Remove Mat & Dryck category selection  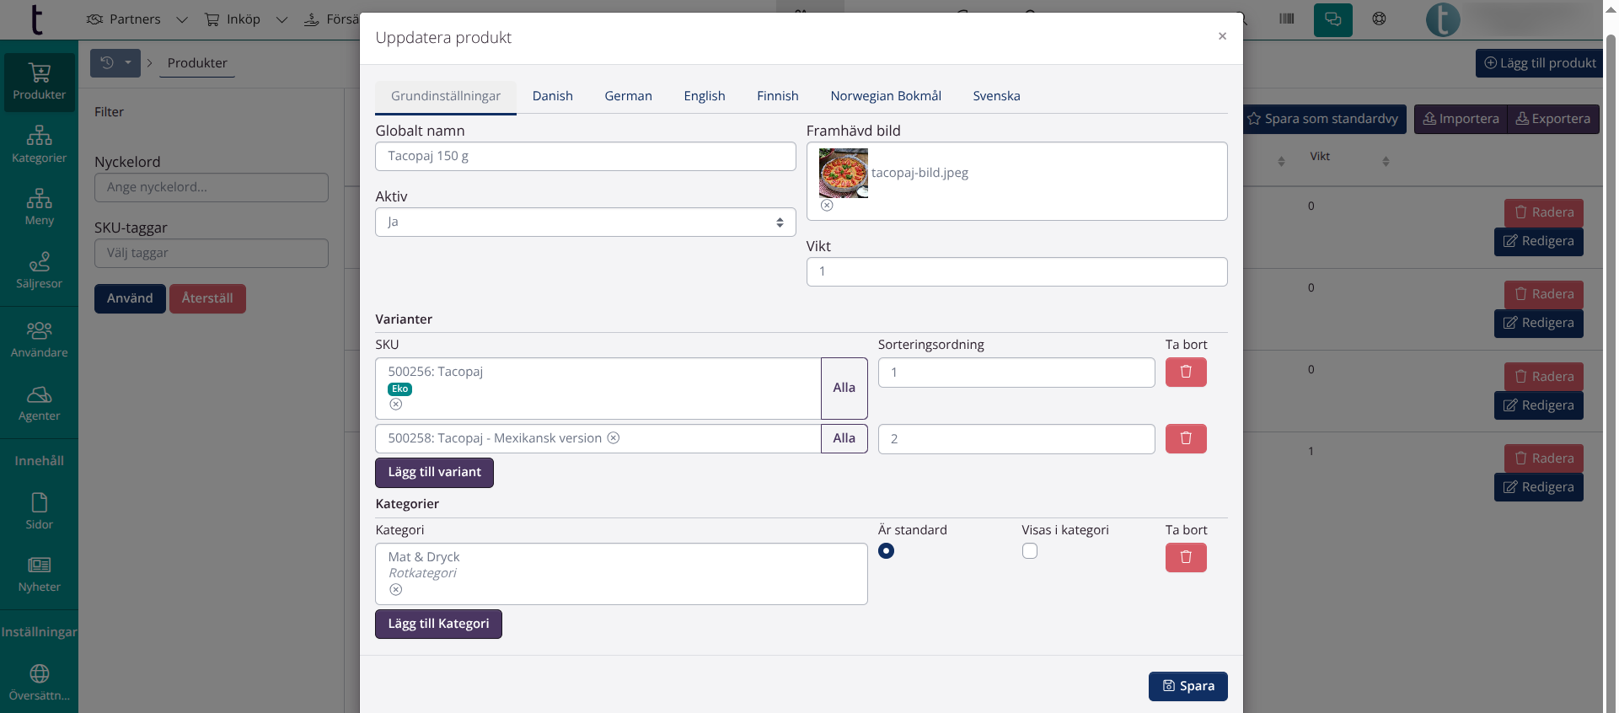pyautogui.click(x=396, y=590)
